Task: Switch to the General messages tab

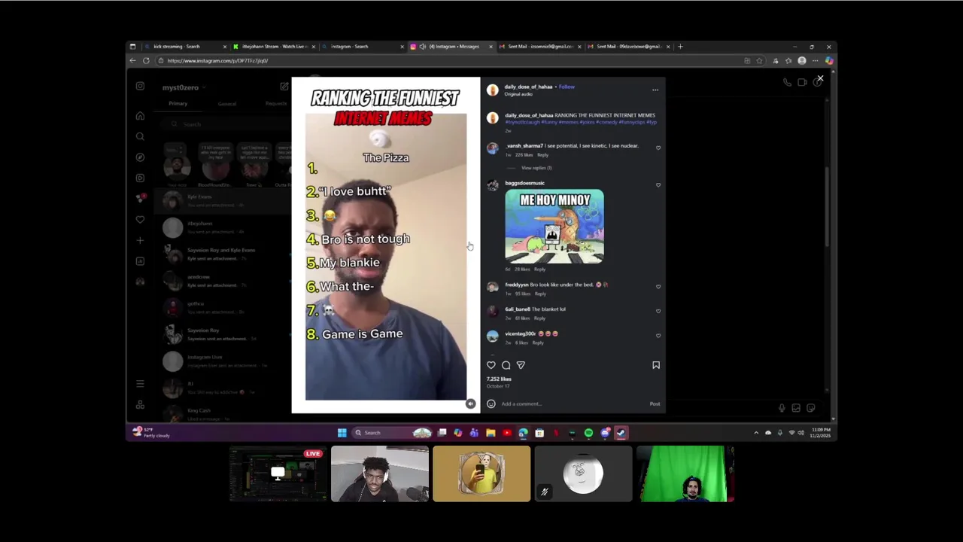Action: coord(227,104)
